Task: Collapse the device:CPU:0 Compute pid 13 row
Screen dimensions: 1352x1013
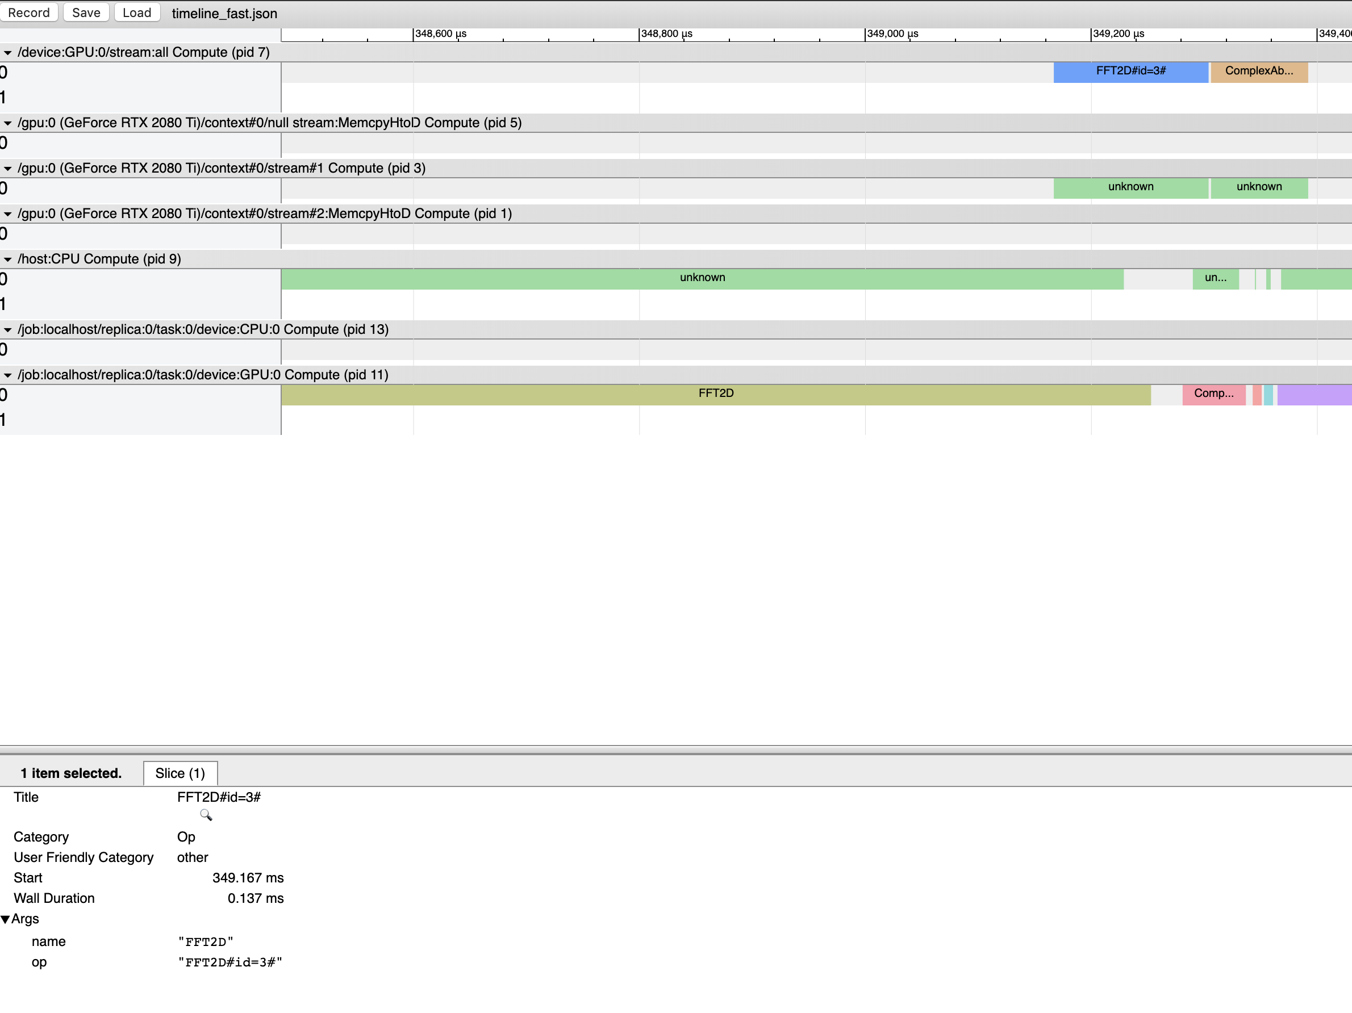Action: [8, 329]
